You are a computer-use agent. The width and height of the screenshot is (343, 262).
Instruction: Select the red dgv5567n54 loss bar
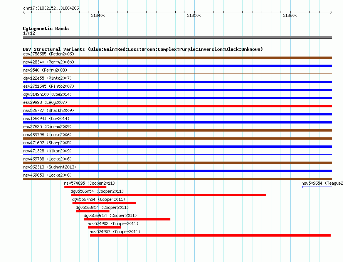(104, 203)
